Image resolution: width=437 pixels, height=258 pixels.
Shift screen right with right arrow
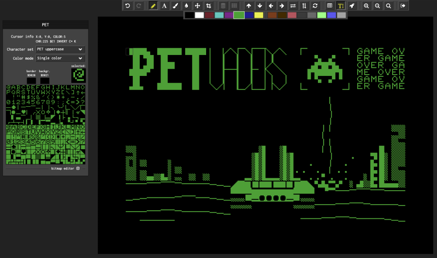click(282, 6)
